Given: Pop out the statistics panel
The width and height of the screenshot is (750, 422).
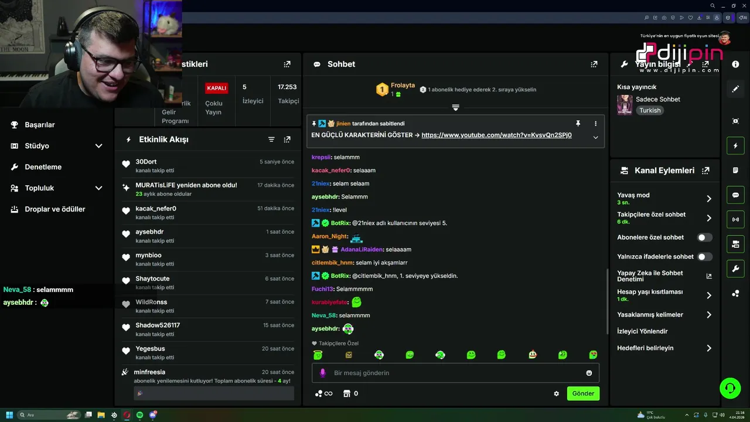Looking at the screenshot, I should tap(287, 64).
